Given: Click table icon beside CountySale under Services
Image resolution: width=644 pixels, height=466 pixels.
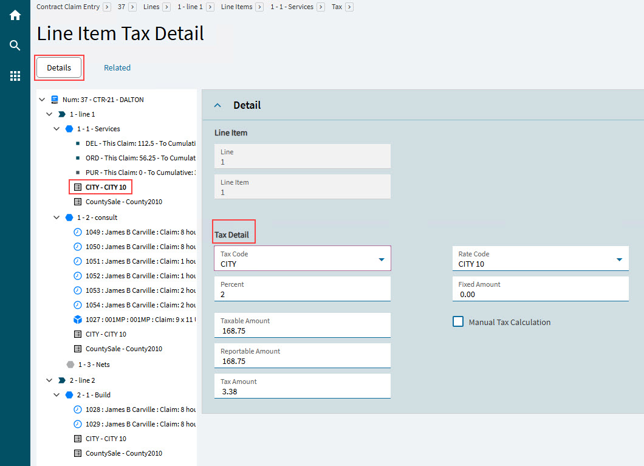Looking at the screenshot, I should 78,202.
